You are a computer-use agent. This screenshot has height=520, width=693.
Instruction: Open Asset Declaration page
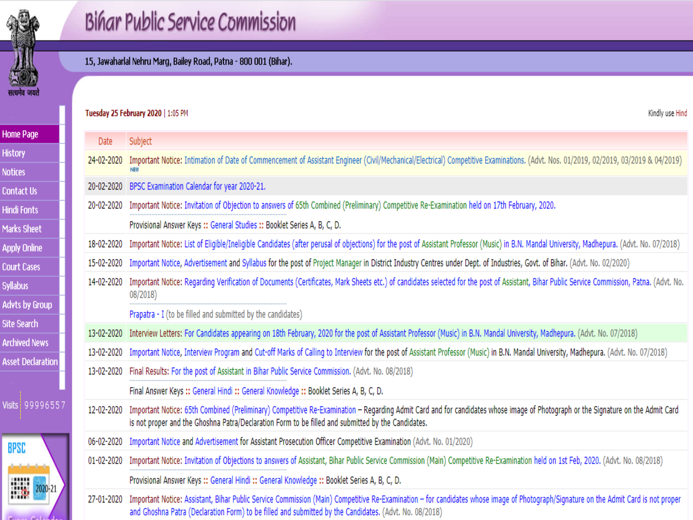click(30, 362)
